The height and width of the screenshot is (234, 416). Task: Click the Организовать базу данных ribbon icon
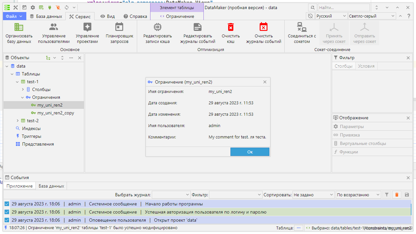click(19, 27)
